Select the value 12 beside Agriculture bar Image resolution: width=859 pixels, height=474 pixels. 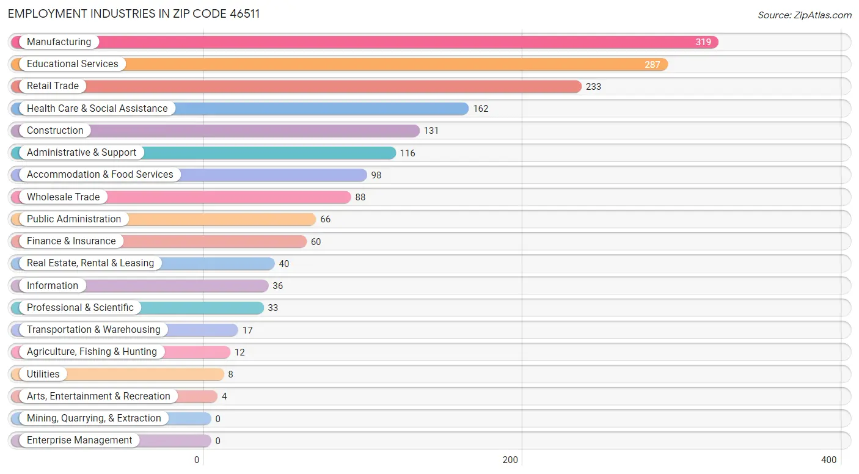point(239,352)
